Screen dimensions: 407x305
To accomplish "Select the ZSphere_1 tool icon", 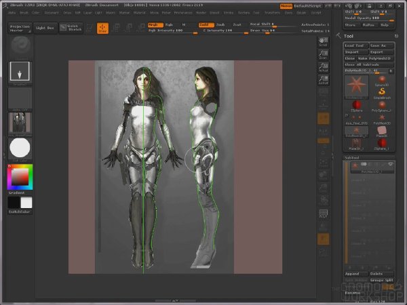I will click(381, 144).
